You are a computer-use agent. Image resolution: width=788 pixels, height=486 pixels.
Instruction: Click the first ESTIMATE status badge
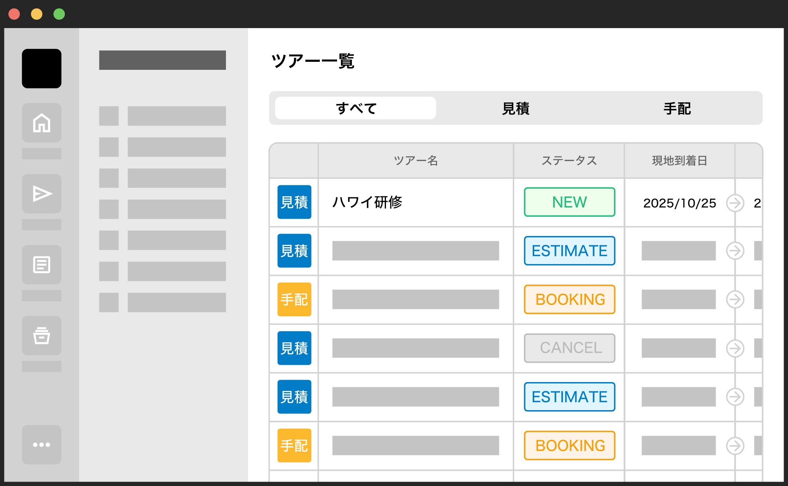(x=569, y=251)
